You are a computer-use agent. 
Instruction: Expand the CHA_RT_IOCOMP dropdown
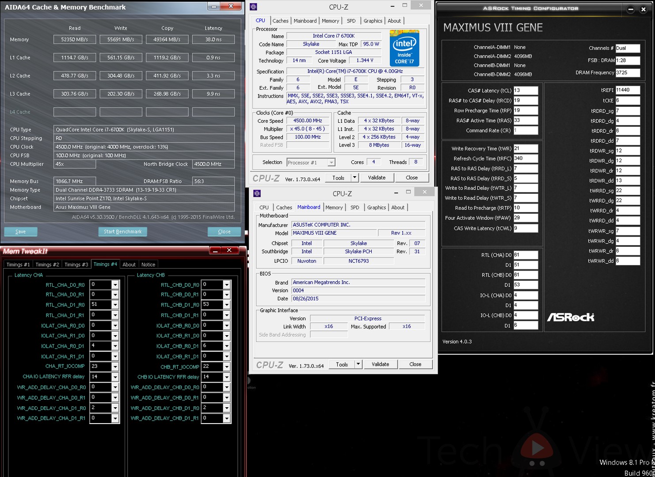[x=115, y=367]
